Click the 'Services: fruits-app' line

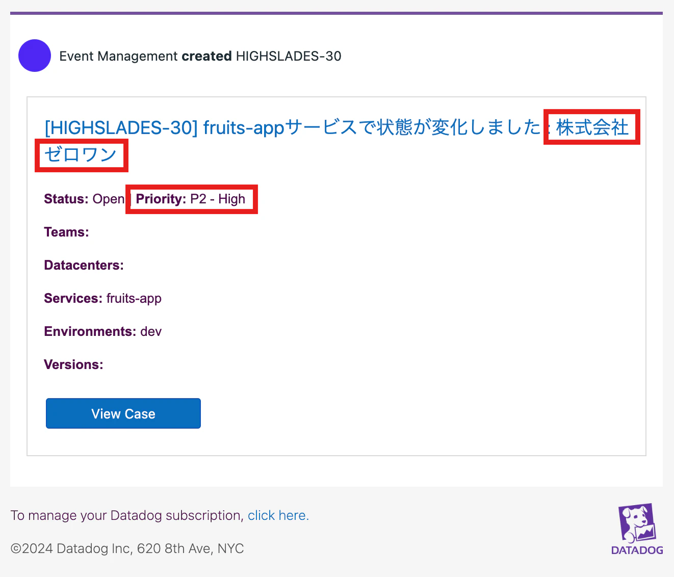pyautogui.click(x=102, y=298)
